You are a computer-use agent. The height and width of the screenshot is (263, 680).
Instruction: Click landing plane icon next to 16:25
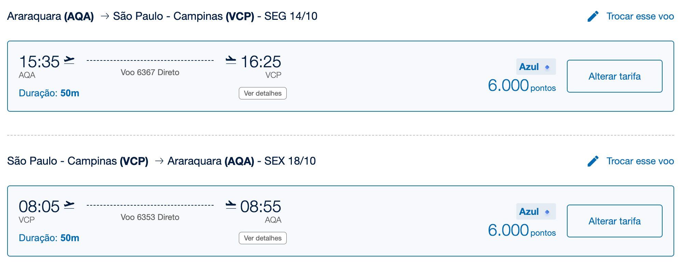pyautogui.click(x=231, y=60)
